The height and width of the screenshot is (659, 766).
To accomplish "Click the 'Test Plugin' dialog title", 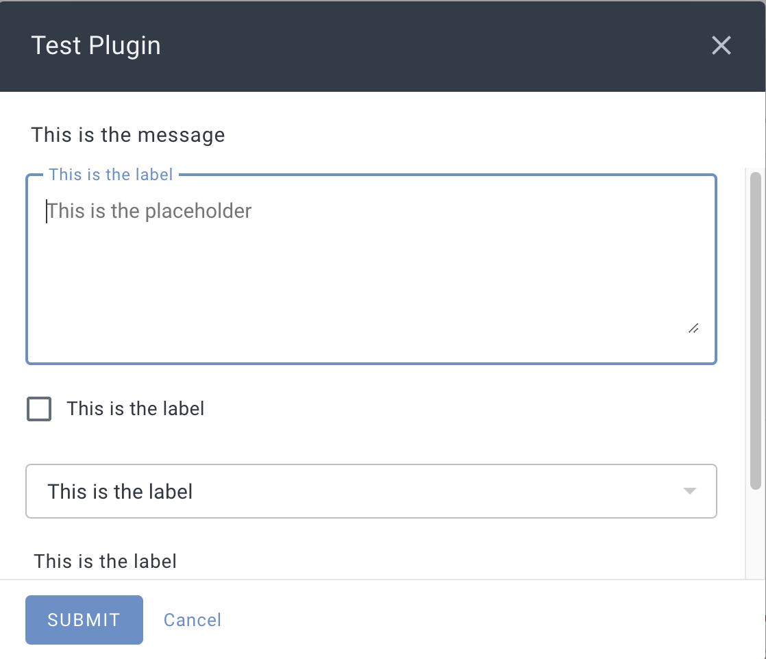I will tap(96, 46).
